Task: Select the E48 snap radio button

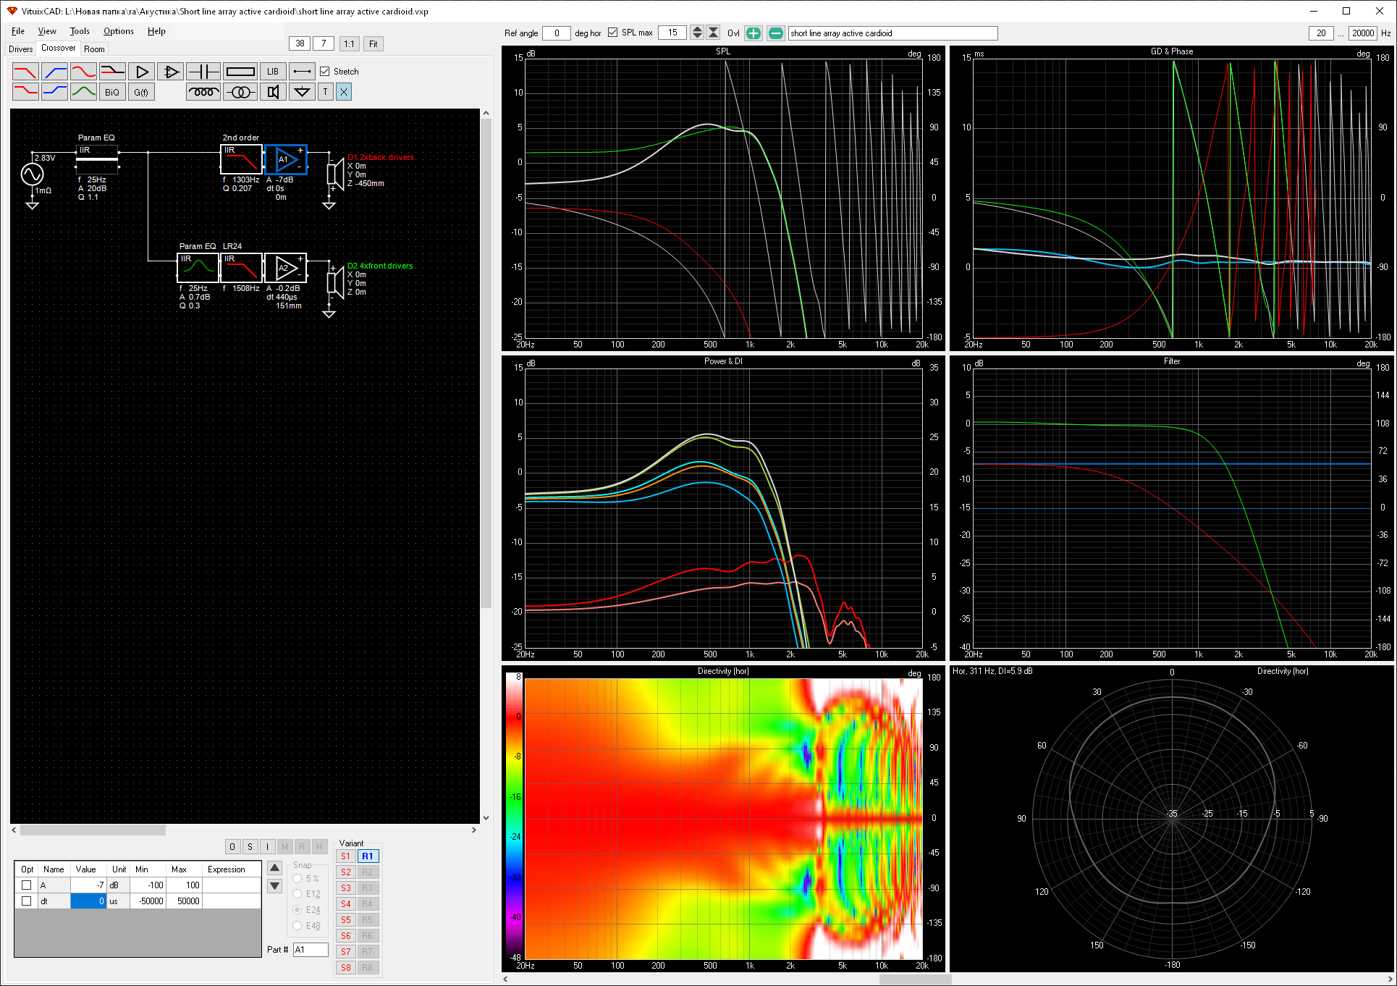Action: [x=297, y=926]
